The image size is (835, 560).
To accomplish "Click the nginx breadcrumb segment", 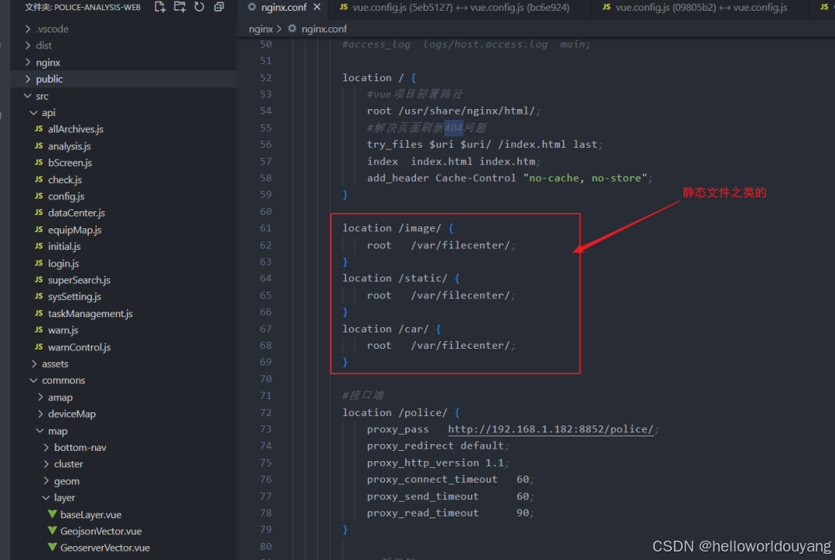I will click(x=261, y=29).
